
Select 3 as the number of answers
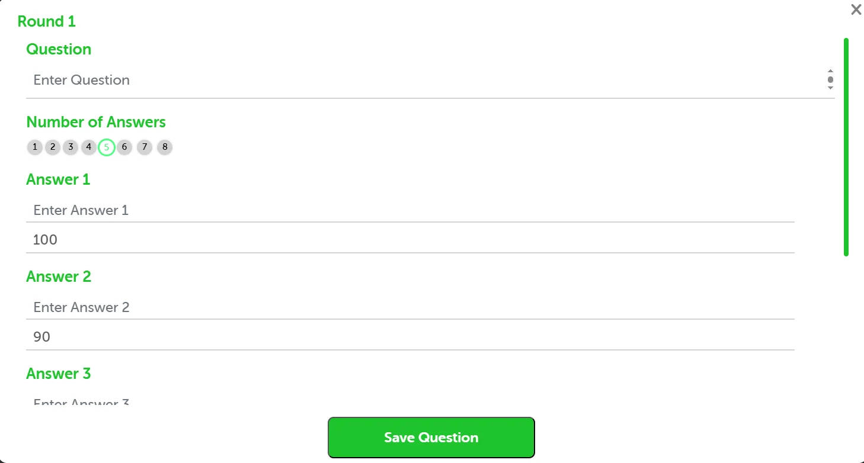(x=71, y=147)
